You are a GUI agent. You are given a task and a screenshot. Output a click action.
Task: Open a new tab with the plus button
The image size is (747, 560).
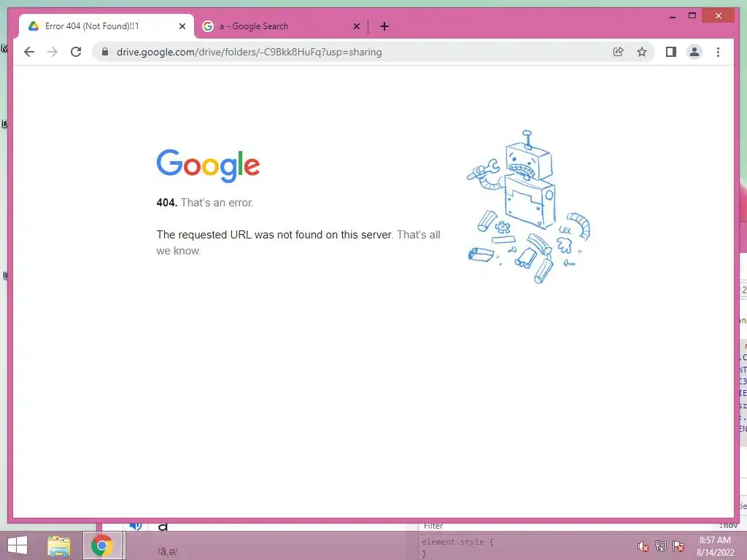click(x=384, y=27)
